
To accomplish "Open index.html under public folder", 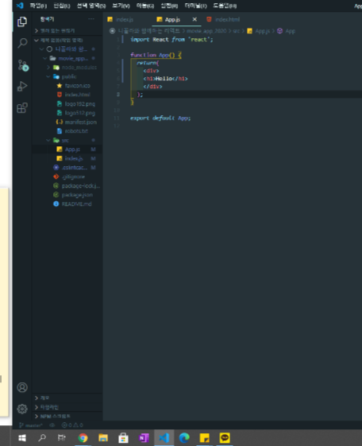I will tap(67, 95).
